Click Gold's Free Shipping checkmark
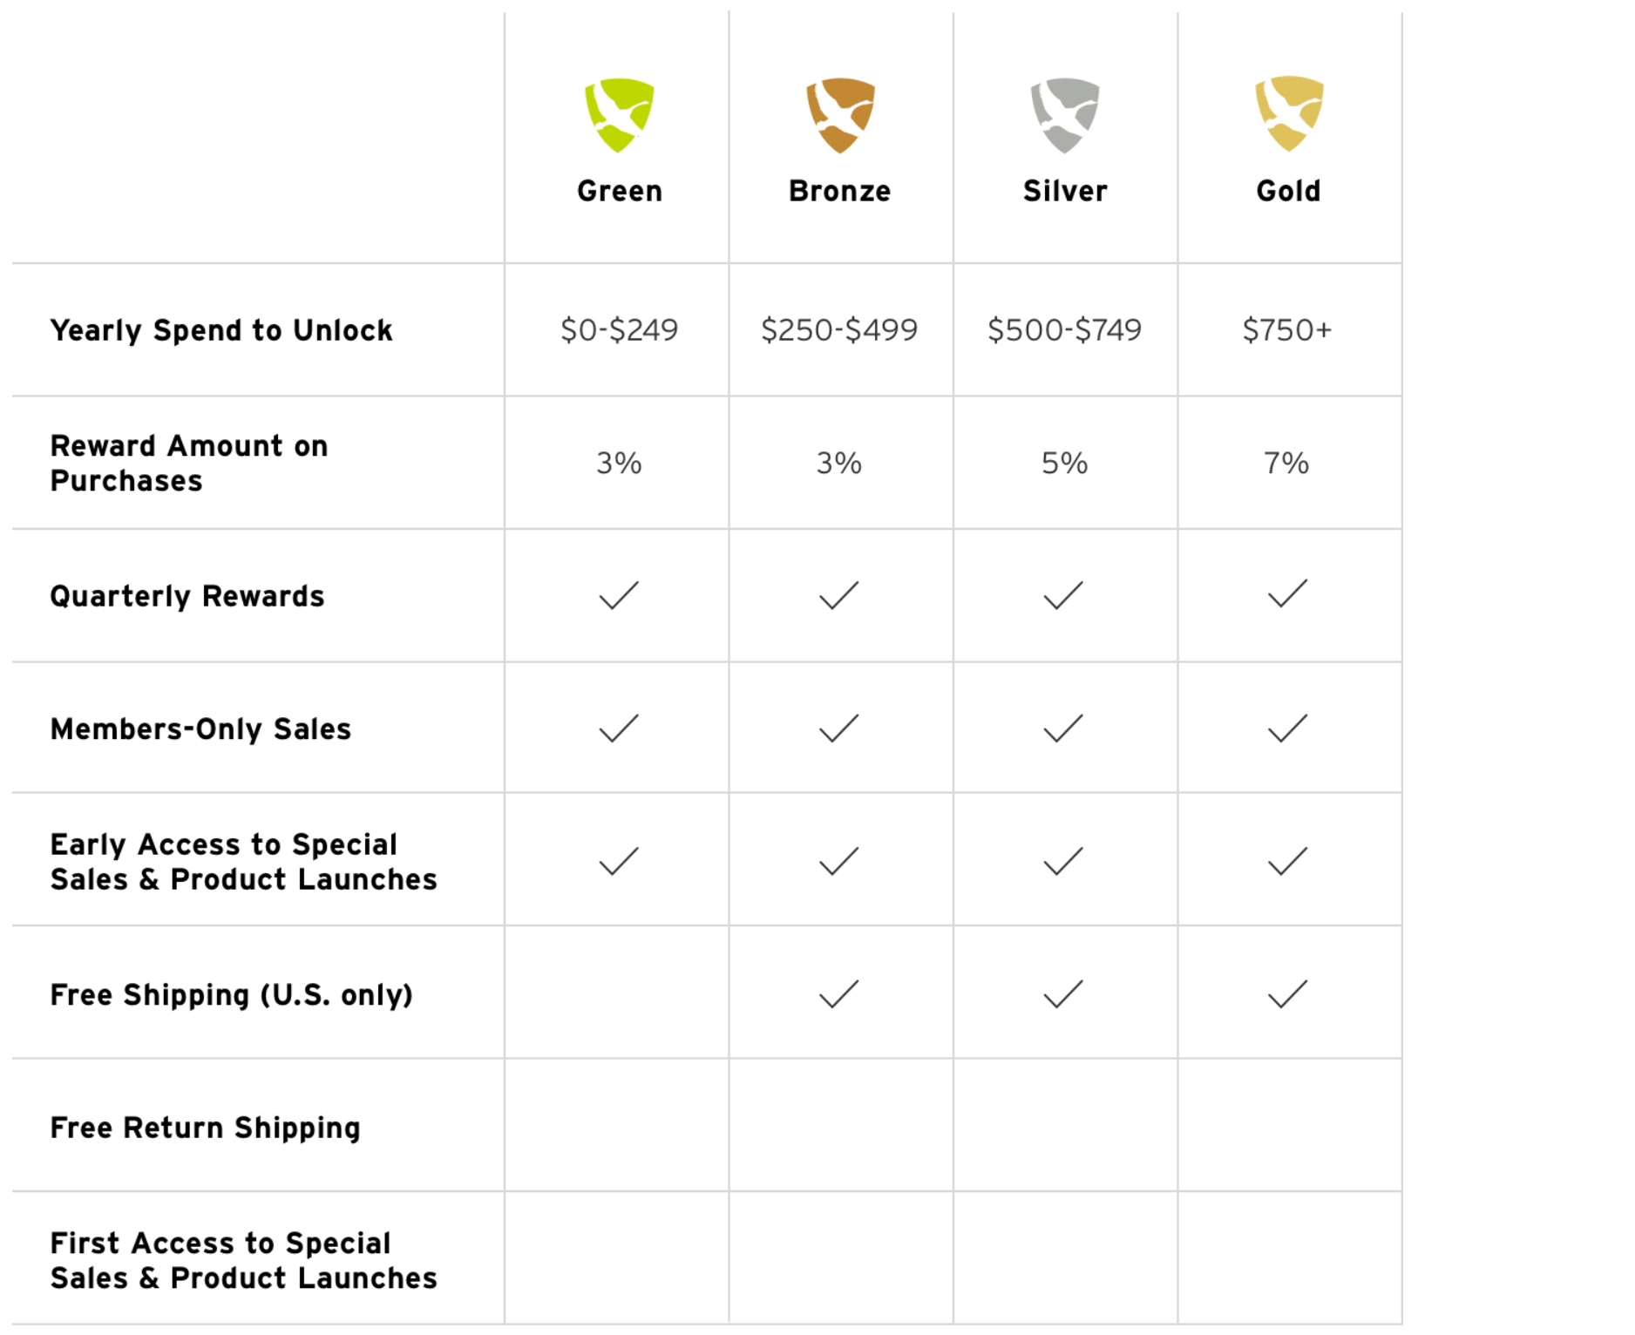1635x1335 pixels. point(1287,994)
